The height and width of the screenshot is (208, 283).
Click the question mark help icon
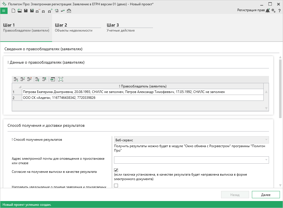279,11
